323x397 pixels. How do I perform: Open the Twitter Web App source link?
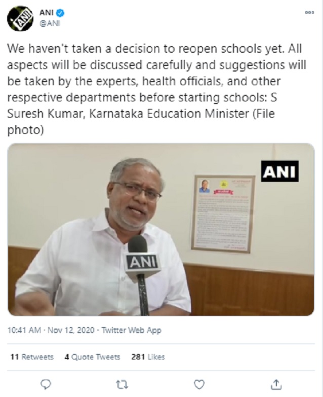132,330
